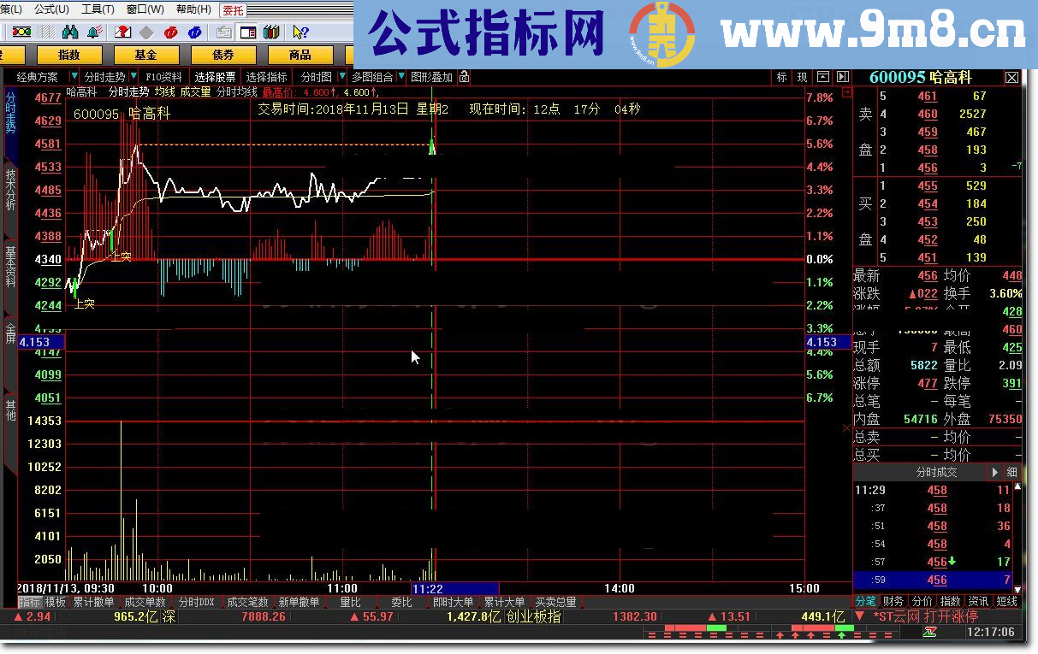Click the up-arrow box icon next to 现
Screen dimensions: 1038x654
(x=823, y=77)
